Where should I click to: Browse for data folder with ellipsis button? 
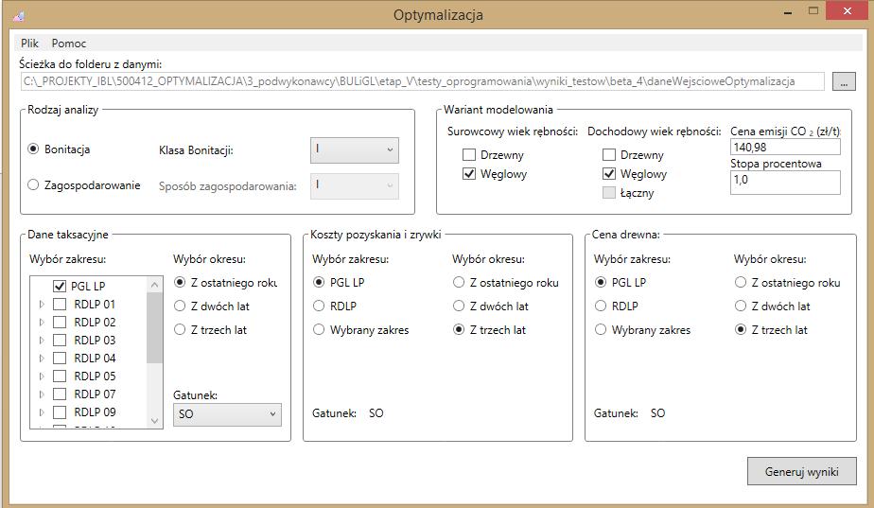point(844,81)
